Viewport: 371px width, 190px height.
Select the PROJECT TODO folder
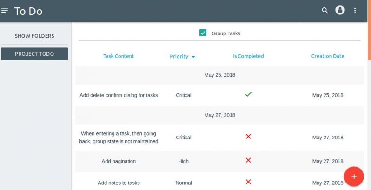(34, 54)
